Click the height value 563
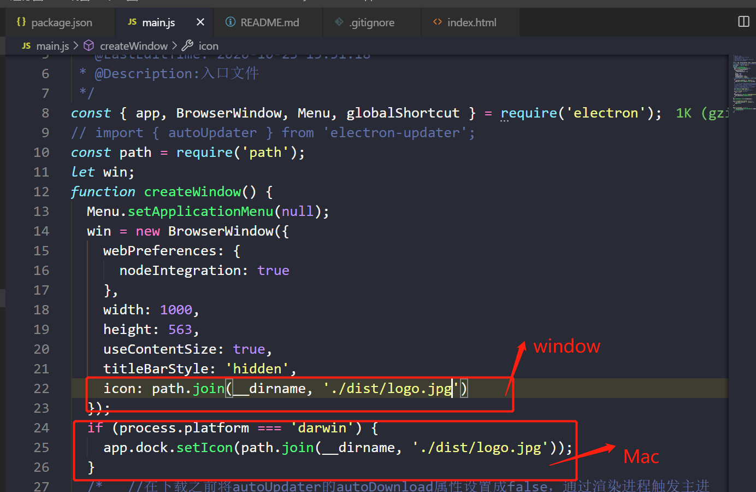Screen dimensions: 756x492 point(180,330)
